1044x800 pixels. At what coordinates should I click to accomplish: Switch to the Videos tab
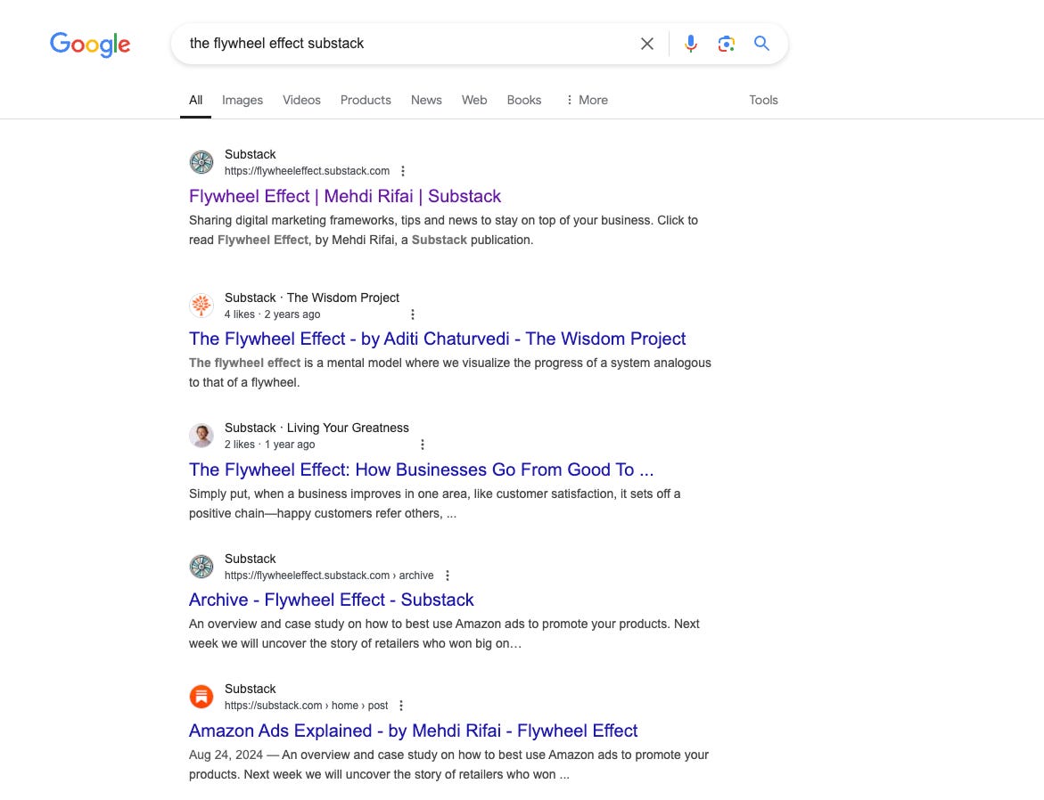point(301,100)
